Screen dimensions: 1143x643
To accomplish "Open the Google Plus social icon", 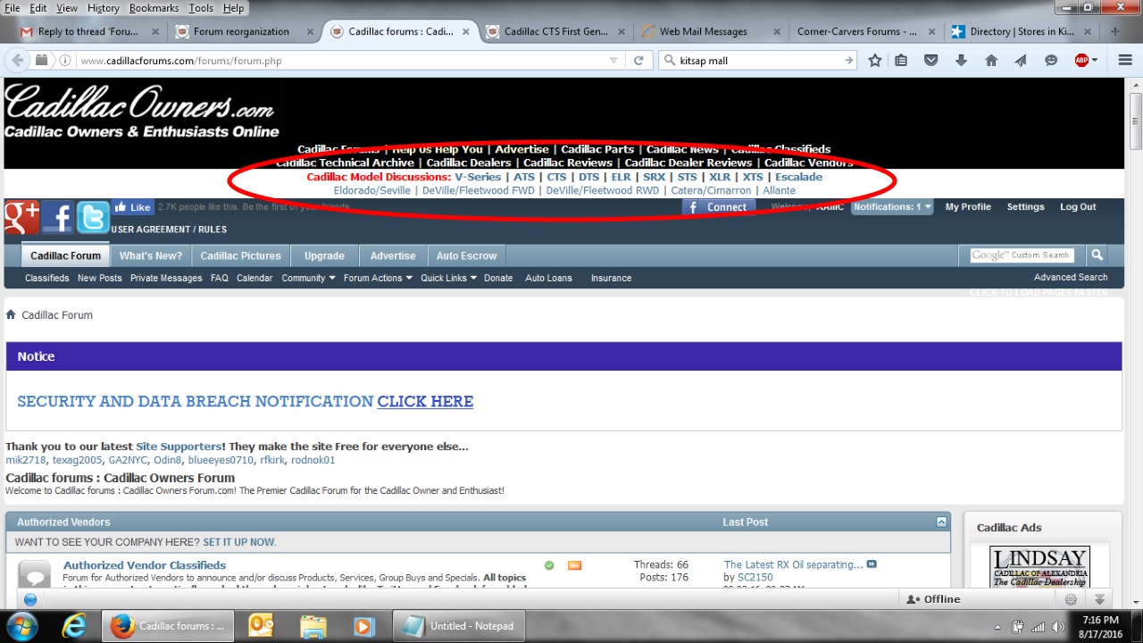I will tap(21, 217).
